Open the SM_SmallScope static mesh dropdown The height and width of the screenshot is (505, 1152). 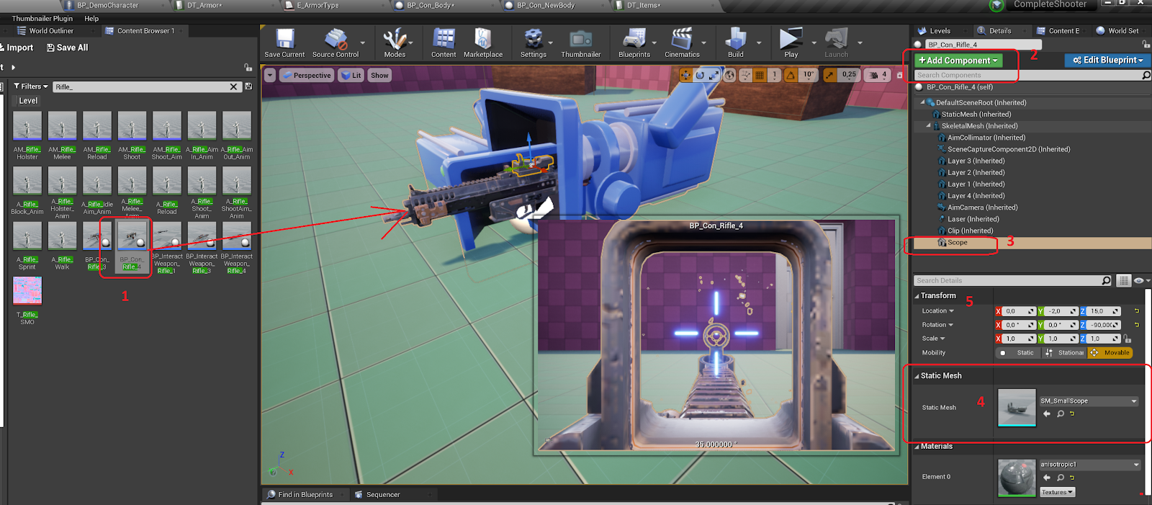coord(1089,401)
